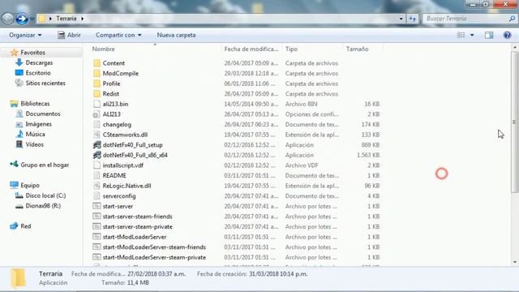This screenshot has width=519, height=292.
Task: Expand the address bar history dropdown
Action: (401, 19)
